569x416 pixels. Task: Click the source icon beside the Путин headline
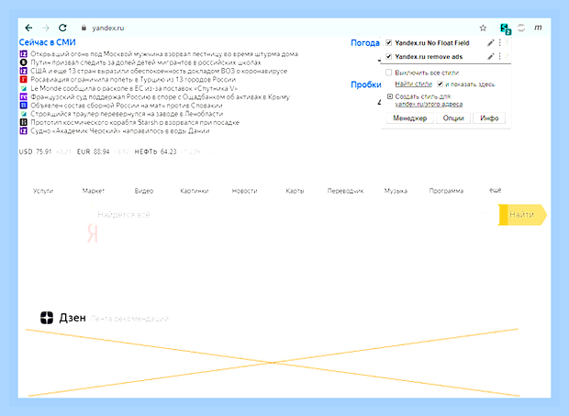point(24,62)
